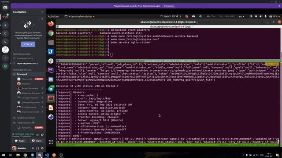282x158 pixels.
Task: Open Windows notification center
Action: tap(278, 155)
